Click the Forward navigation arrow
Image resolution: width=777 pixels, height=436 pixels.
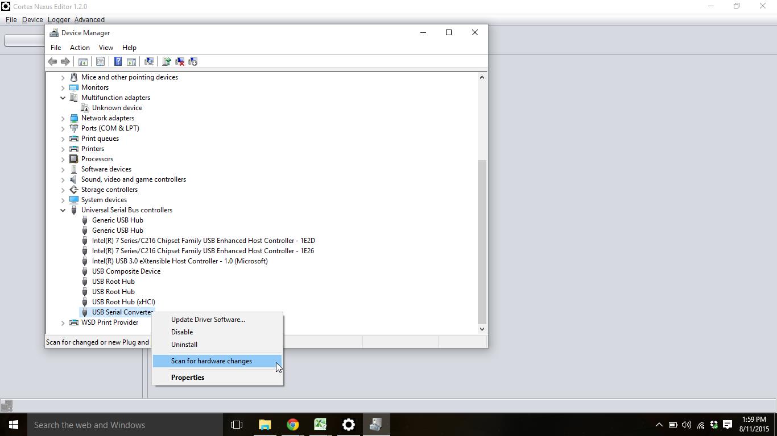tap(65, 61)
